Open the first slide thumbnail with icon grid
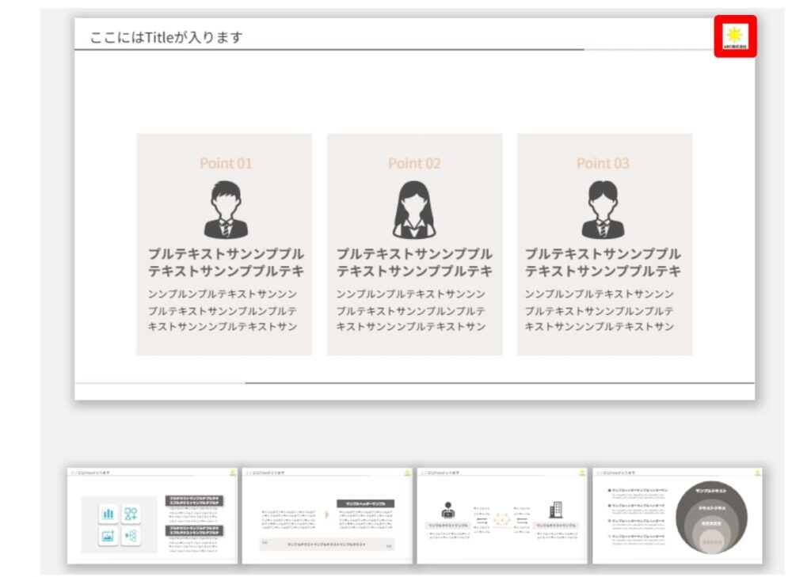The width and height of the screenshot is (811, 577). click(152, 515)
